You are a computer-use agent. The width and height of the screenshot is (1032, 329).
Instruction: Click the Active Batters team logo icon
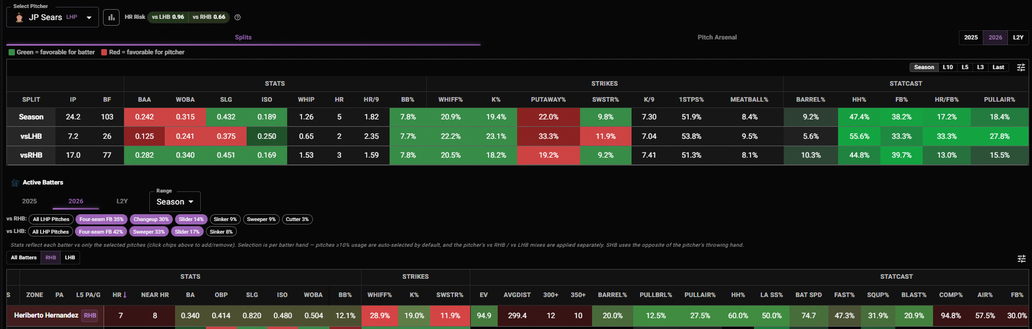point(15,183)
